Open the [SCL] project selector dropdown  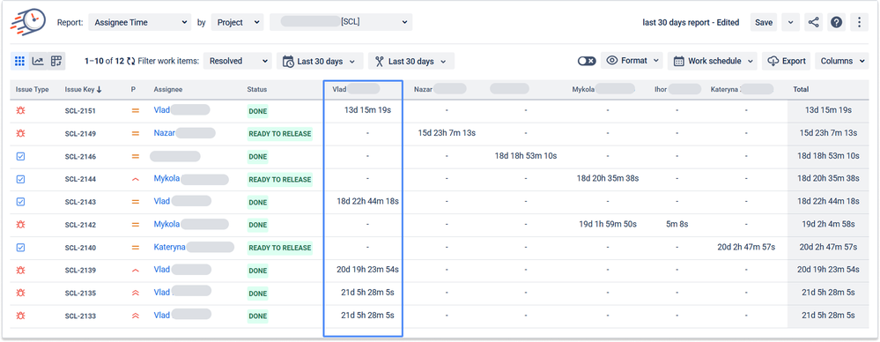[341, 22]
